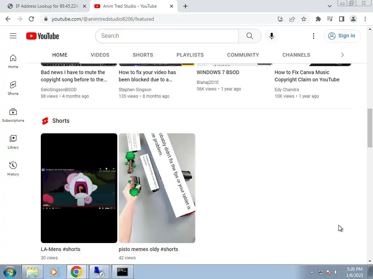373x279 pixels.
Task: Open History in the sidebar
Action: point(13,169)
